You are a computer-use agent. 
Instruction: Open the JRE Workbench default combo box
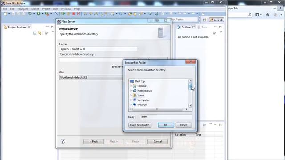click(91, 77)
